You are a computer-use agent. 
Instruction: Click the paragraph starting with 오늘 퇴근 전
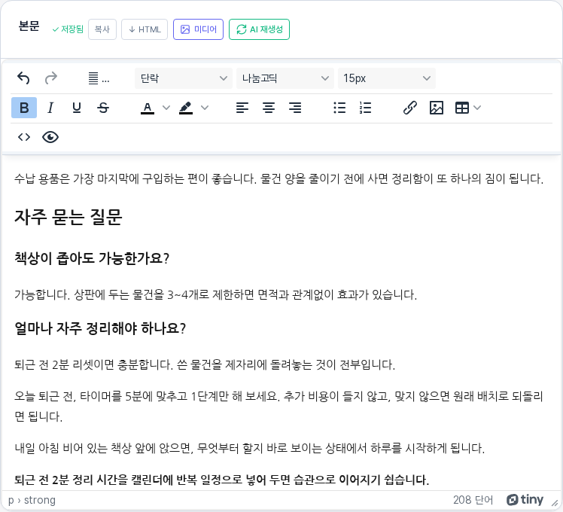(278, 407)
